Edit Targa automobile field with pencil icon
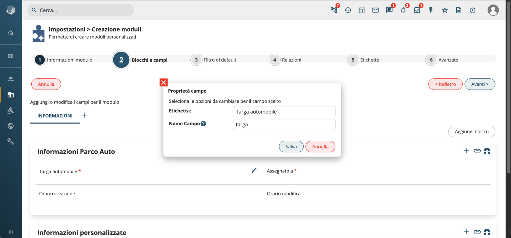Image resolution: width=511 pixels, height=238 pixels. click(x=254, y=171)
